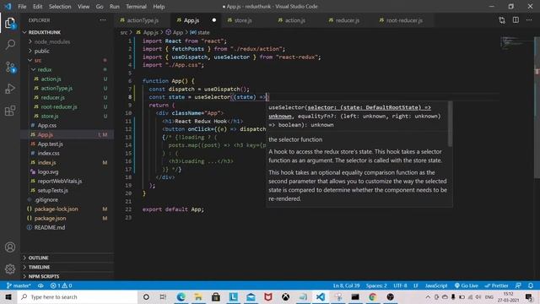This screenshot has width=540, height=304.
Task: Click the Windows search box
Action: click(x=78, y=296)
